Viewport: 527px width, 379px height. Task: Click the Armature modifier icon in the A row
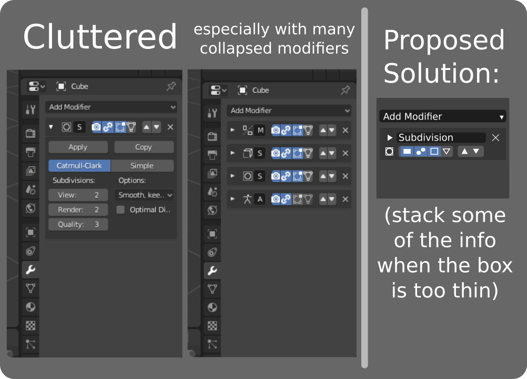248,199
